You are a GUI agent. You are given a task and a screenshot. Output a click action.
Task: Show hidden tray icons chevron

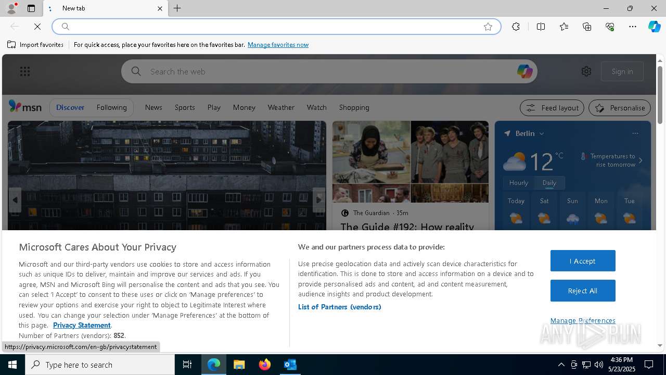(x=561, y=365)
